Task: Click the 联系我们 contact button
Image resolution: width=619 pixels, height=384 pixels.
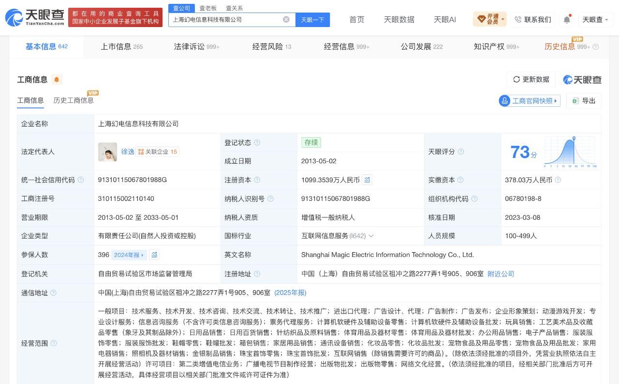Action: coord(533,19)
